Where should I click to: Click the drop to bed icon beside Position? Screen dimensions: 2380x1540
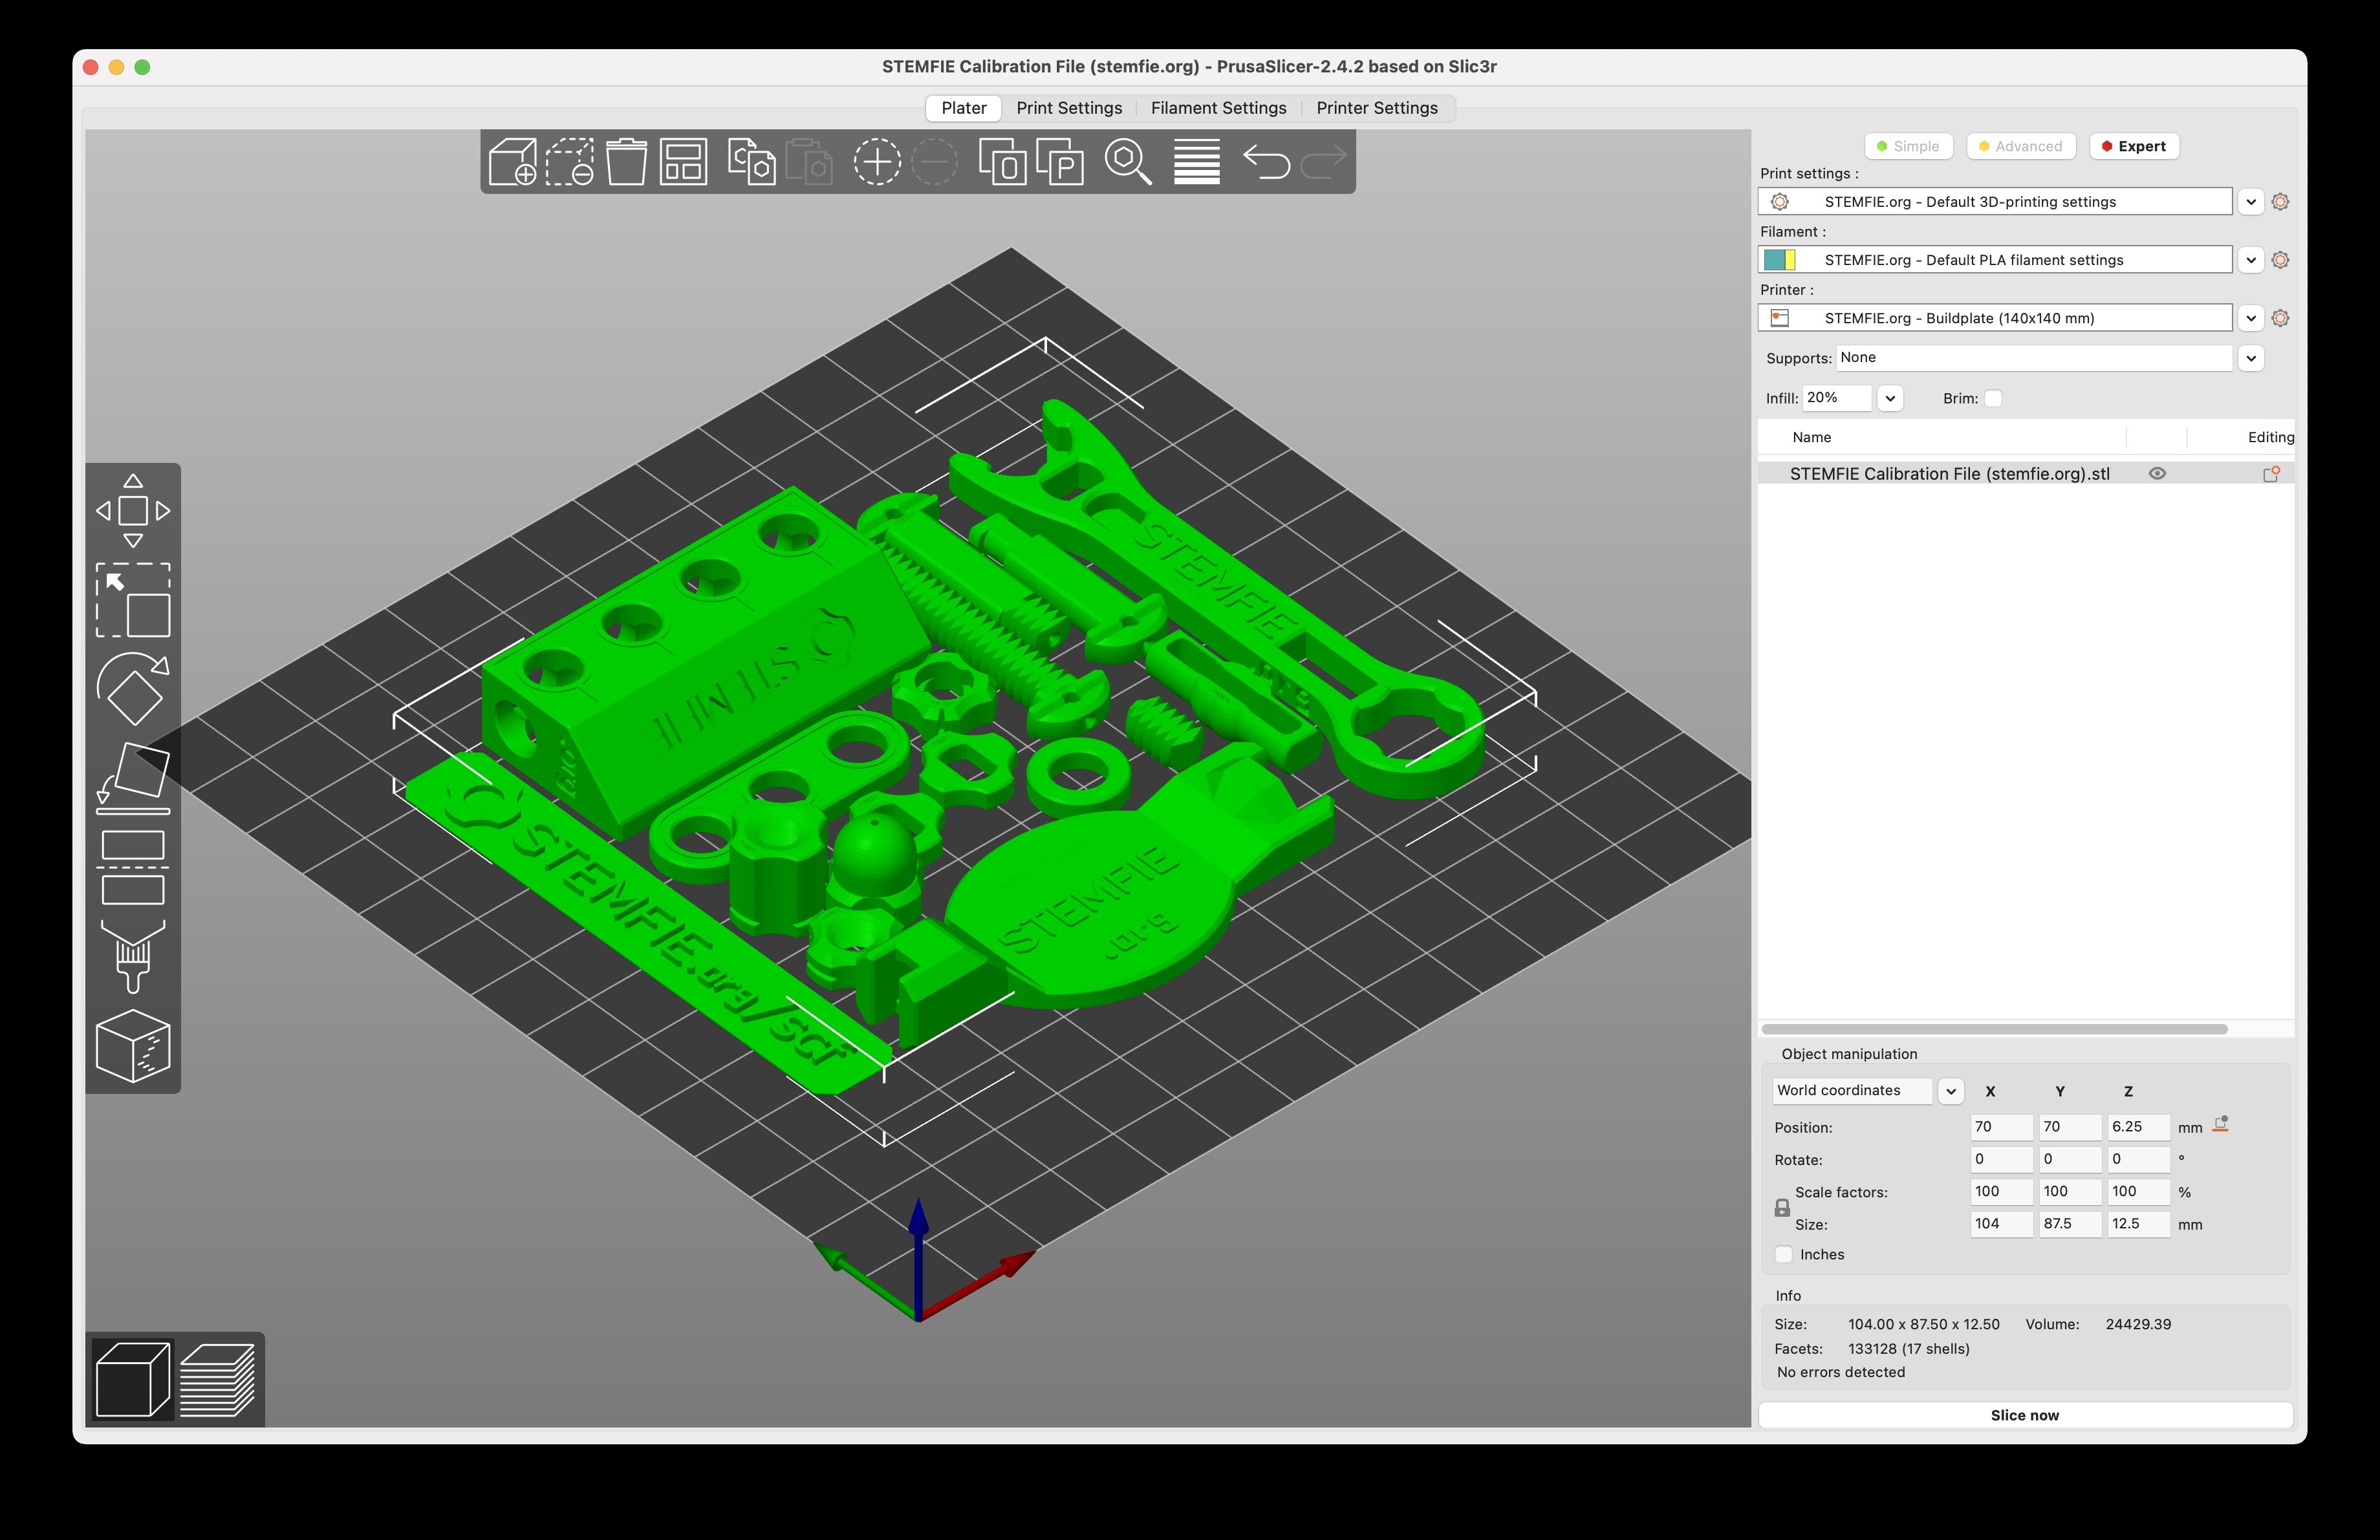click(x=2221, y=1126)
